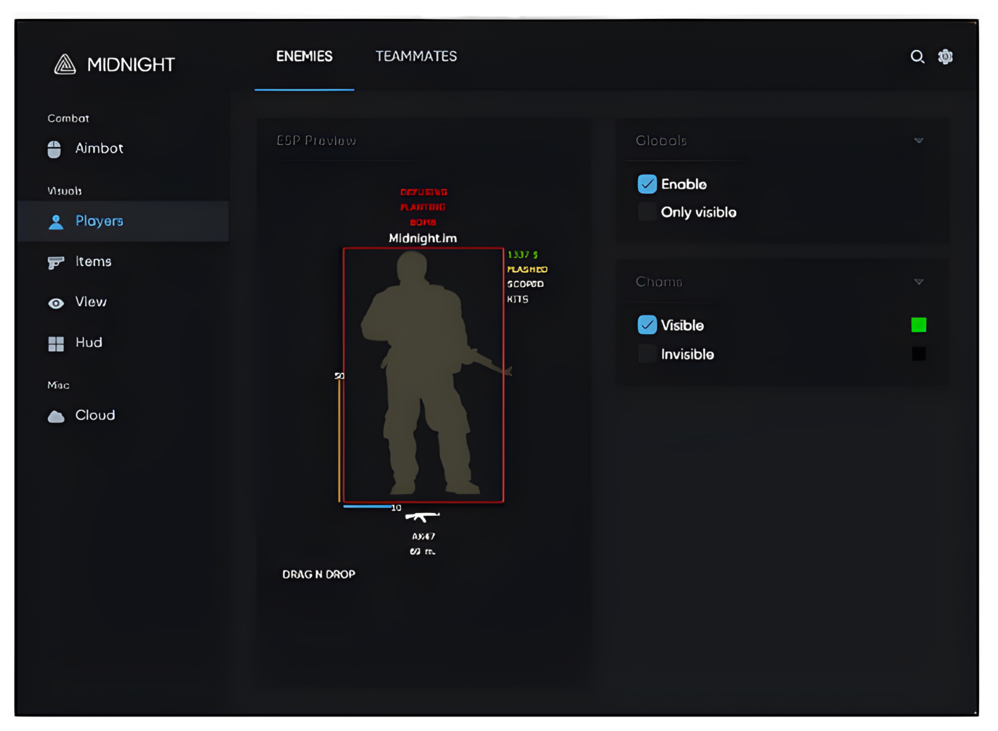
Task: Select the View eye icon
Action: (56, 302)
